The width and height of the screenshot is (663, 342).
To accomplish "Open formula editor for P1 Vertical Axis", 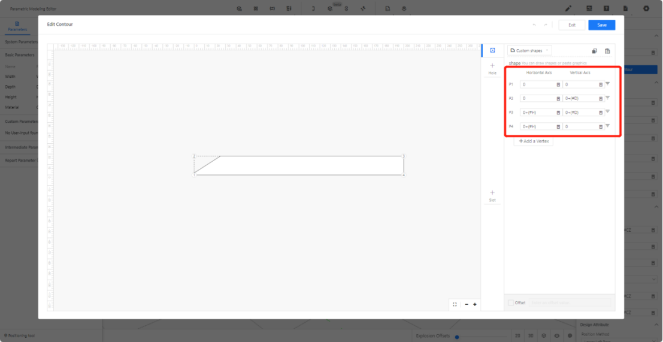I will [x=601, y=84].
